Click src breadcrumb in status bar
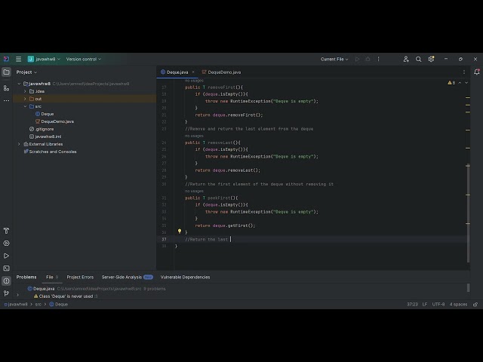Screen dimensions: 483x362 [38, 305]
